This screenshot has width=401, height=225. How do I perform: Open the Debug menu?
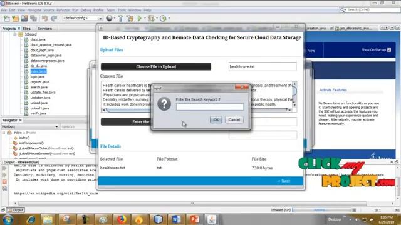pos(86,10)
